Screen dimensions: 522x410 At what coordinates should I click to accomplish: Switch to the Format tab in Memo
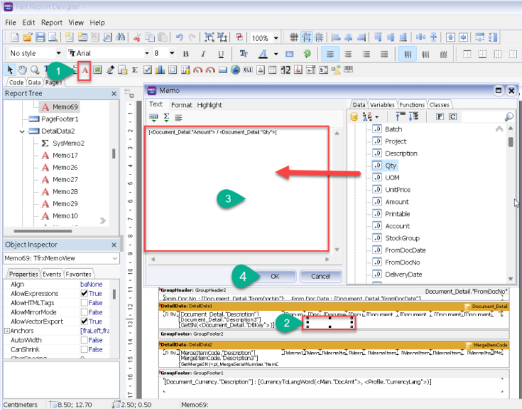click(181, 105)
